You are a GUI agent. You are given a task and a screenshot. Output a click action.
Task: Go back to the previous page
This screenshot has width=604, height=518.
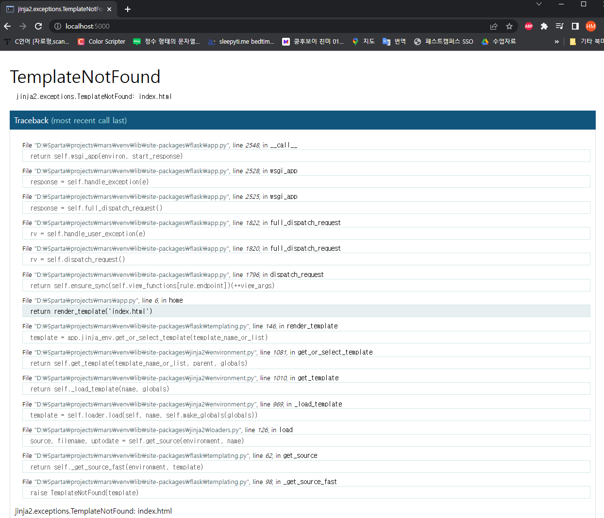click(7, 26)
